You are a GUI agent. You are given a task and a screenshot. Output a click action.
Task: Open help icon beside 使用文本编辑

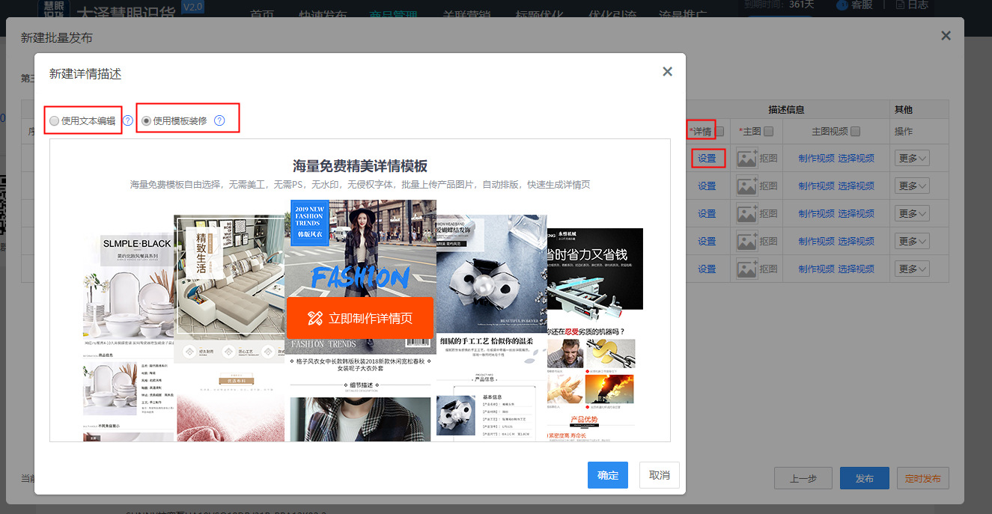(x=127, y=120)
